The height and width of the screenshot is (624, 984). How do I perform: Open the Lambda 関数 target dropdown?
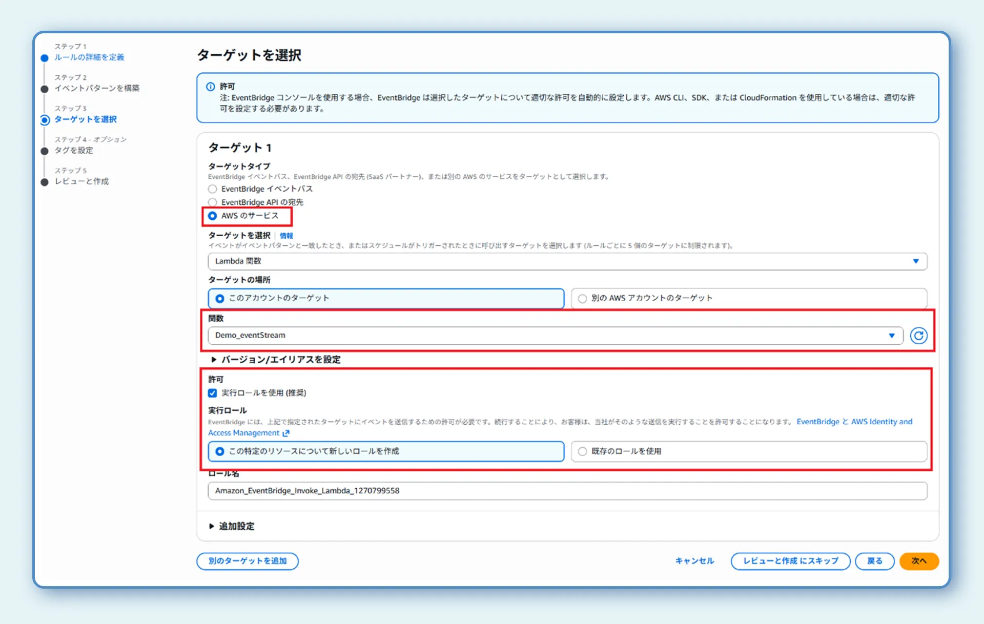567,261
